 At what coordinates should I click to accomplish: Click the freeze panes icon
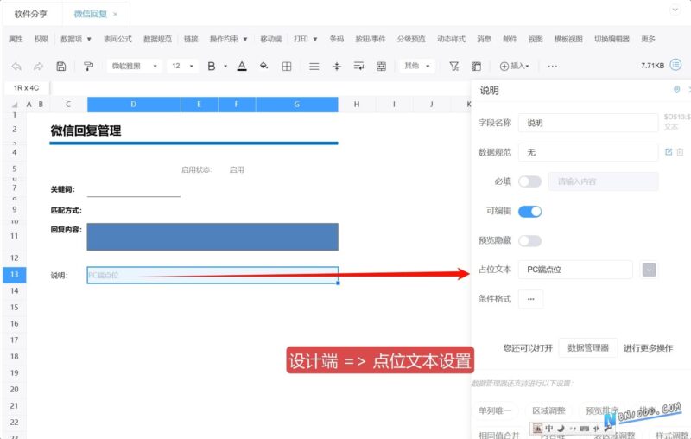pyautogui.click(x=476, y=67)
